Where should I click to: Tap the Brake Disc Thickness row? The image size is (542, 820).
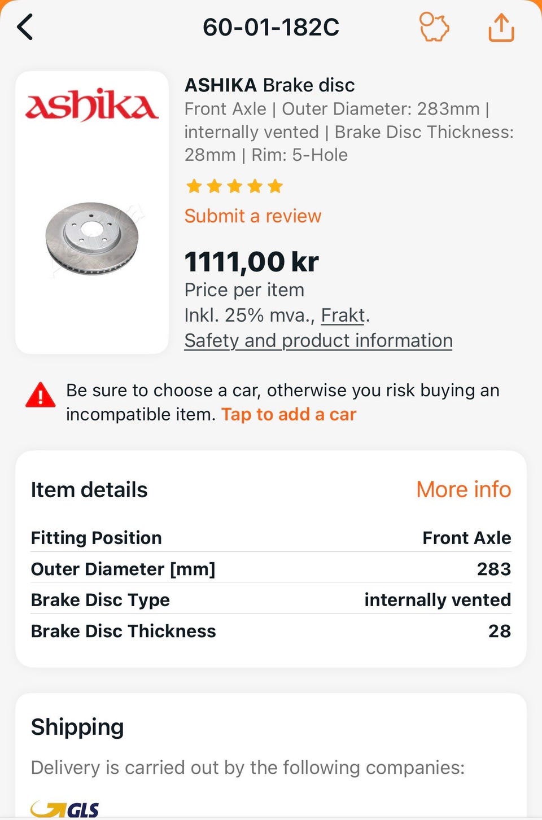271,630
